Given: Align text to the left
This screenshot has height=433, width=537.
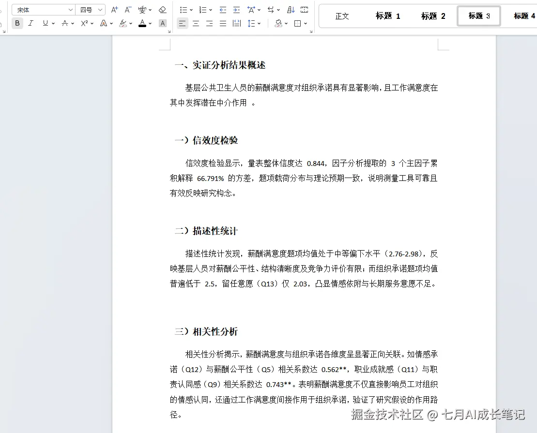Looking at the screenshot, I should click(x=182, y=23).
